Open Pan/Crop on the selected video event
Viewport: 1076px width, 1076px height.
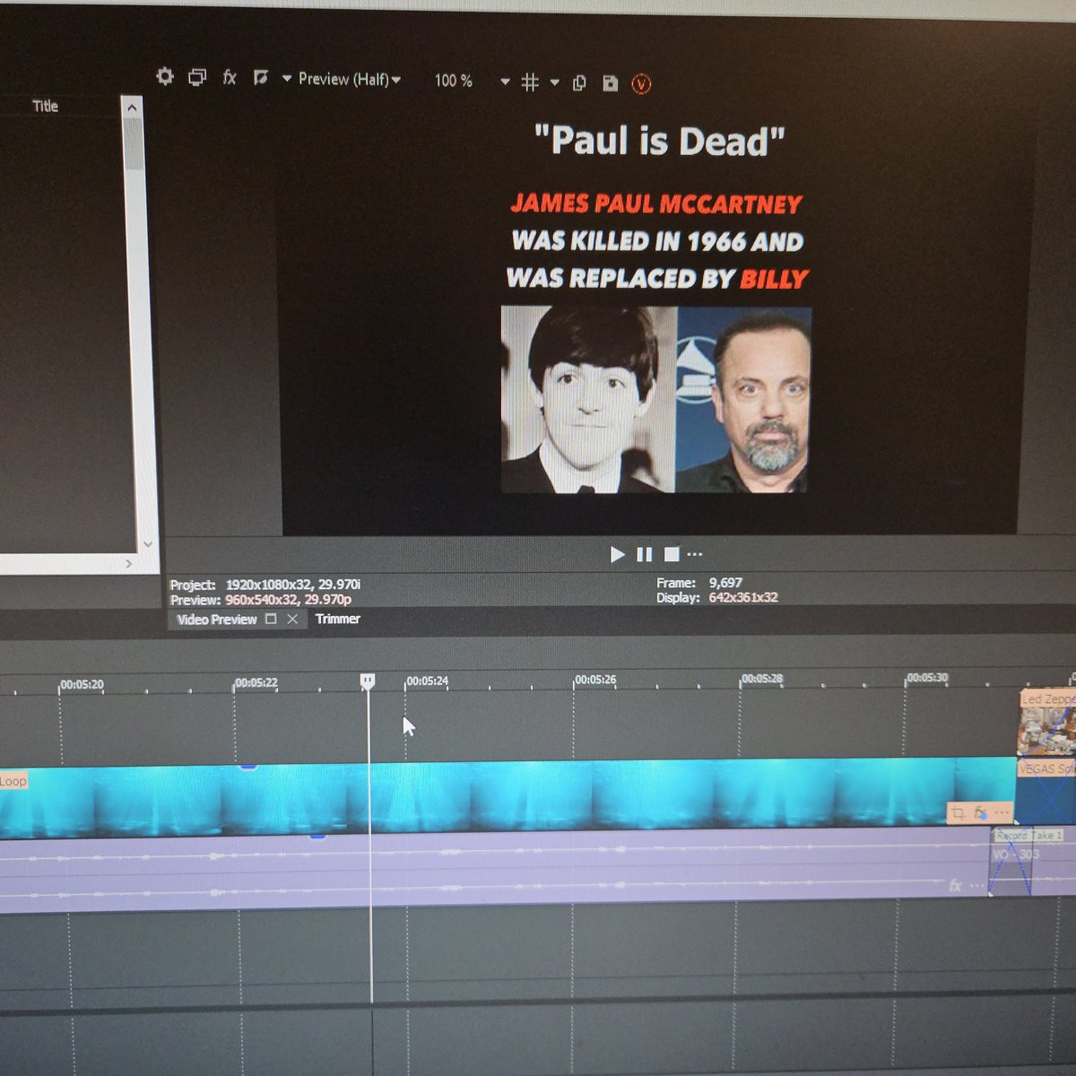coord(958,812)
